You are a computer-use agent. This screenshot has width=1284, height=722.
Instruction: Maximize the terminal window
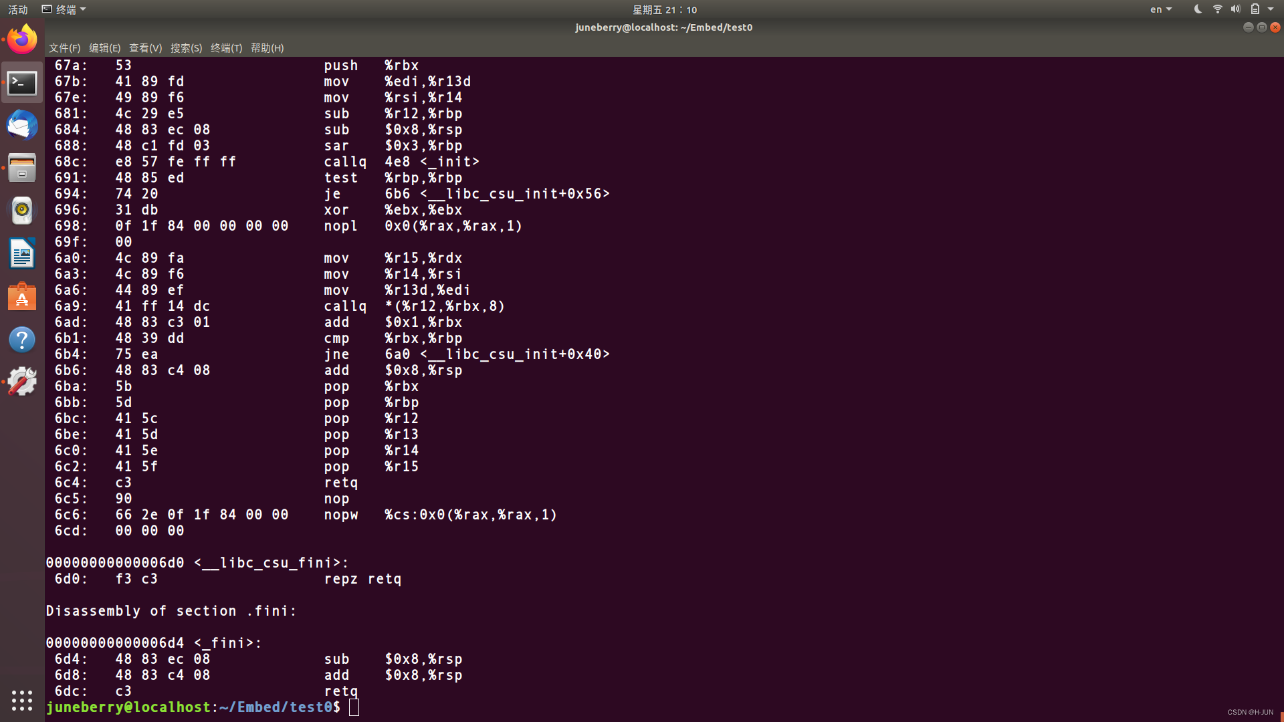pos(1261,27)
